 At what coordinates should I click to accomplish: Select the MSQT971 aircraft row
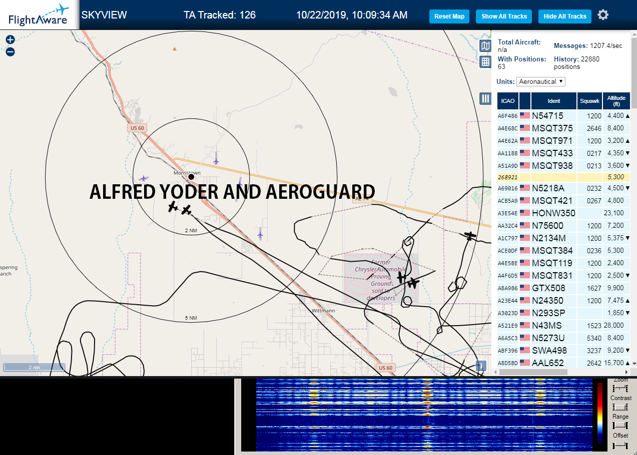(x=564, y=141)
